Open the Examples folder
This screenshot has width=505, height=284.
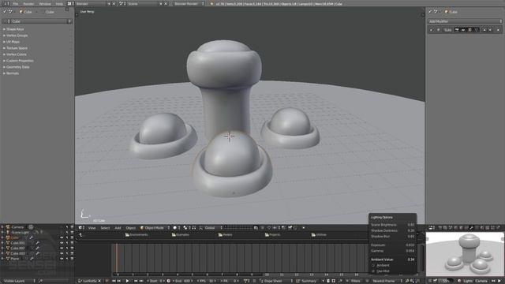pyautogui.click(x=181, y=235)
